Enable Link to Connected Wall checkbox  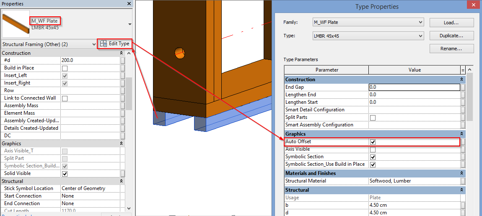[x=65, y=98]
